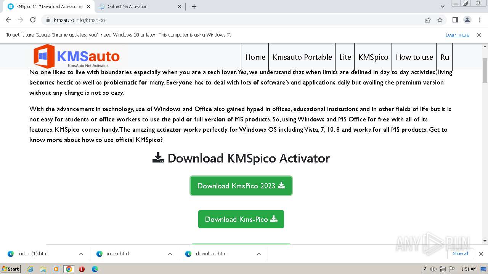
Task: Click the Action Center flag icon
Action: [451, 269]
